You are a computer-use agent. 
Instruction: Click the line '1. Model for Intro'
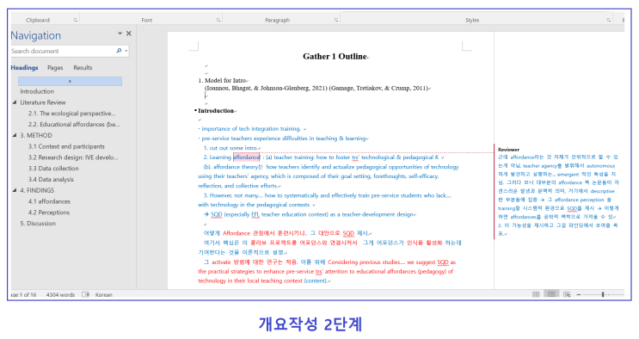click(x=222, y=80)
